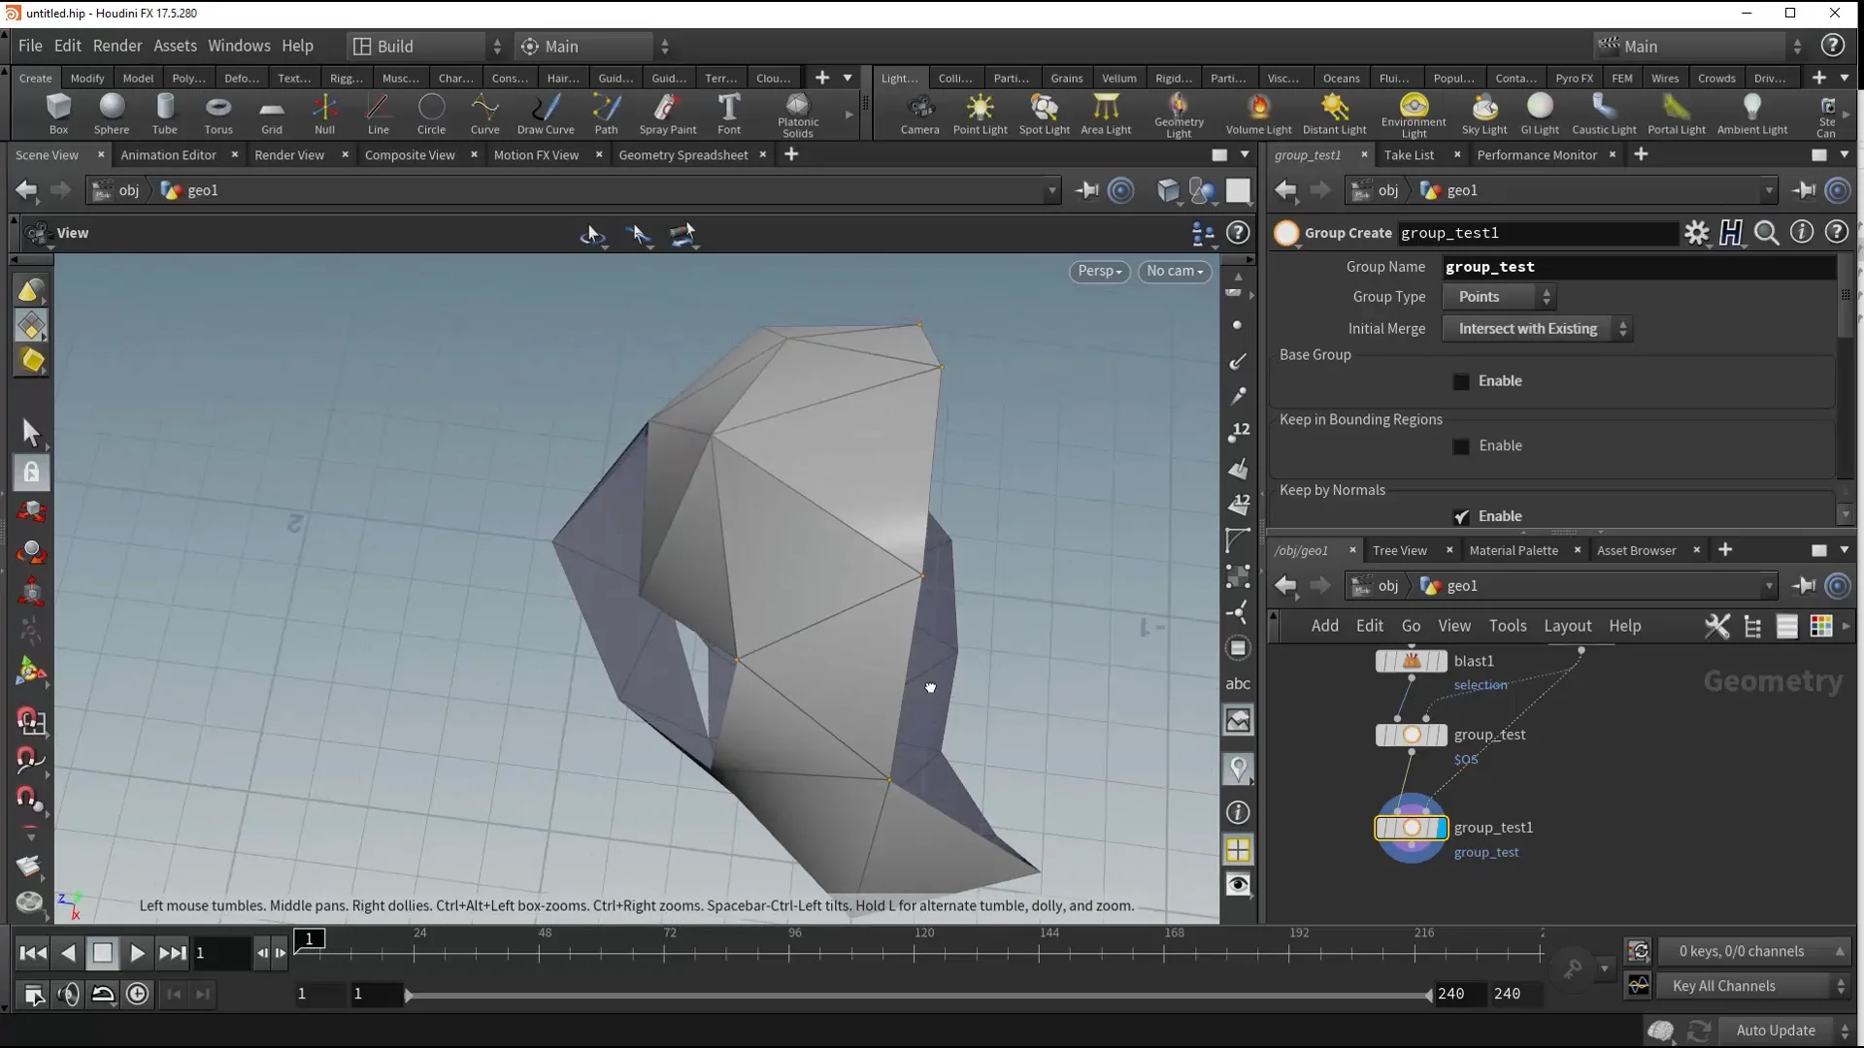The width and height of the screenshot is (1864, 1048).
Task: Add a Sky Light from the shelf
Action: click(1484, 114)
